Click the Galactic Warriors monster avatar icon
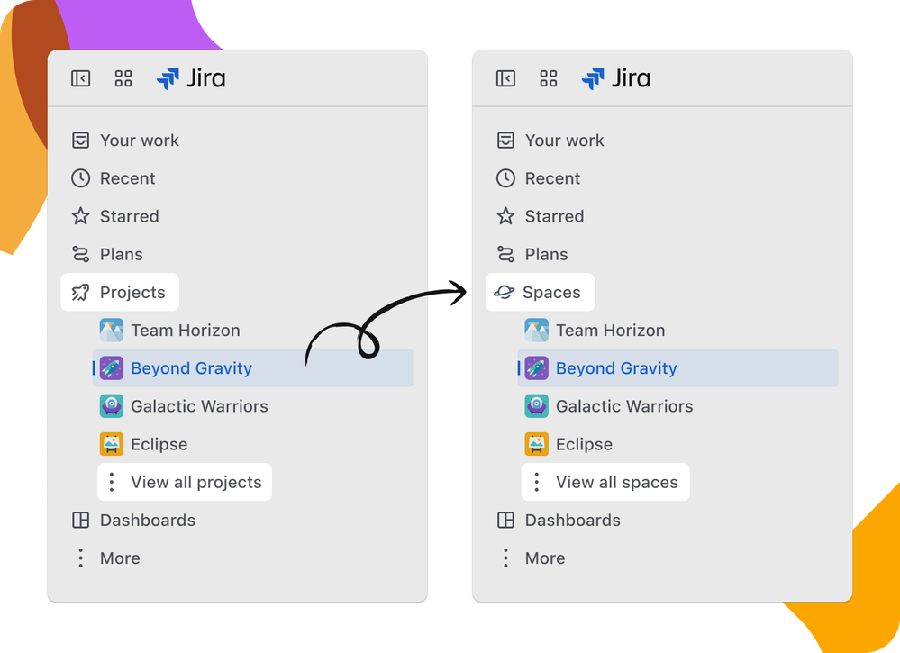The width and height of the screenshot is (900, 653). click(x=111, y=406)
